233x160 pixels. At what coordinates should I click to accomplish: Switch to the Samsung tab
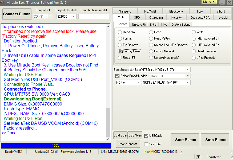pyautogui.click(x=125, y=11)
